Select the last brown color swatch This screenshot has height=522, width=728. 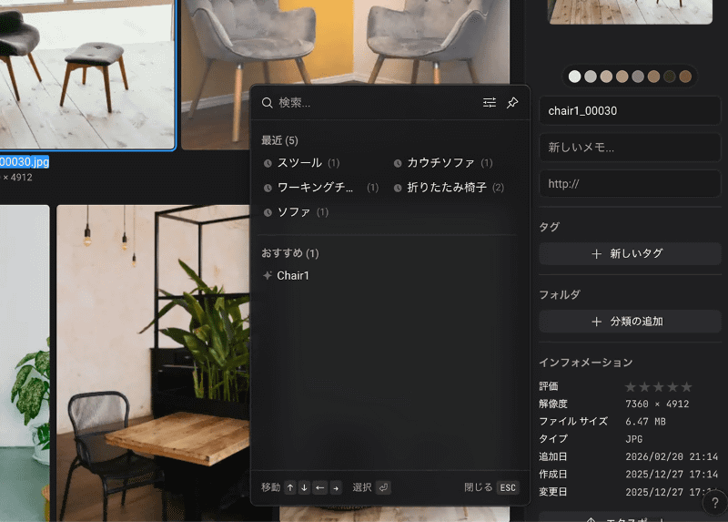point(685,77)
